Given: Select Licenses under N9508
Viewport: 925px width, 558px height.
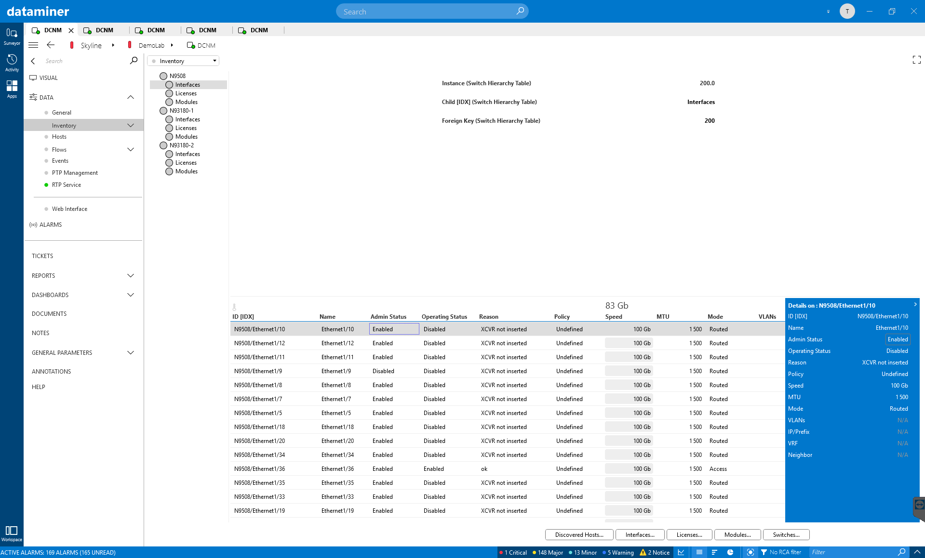Looking at the screenshot, I should [x=186, y=93].
